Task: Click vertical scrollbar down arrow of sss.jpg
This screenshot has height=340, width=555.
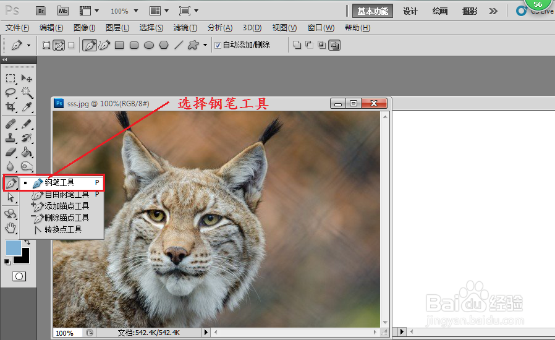Action: pyautogui.click(x=385, y=323)
